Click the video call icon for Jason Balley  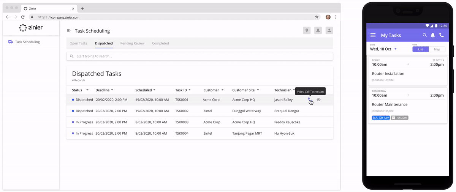coord(309,99)
